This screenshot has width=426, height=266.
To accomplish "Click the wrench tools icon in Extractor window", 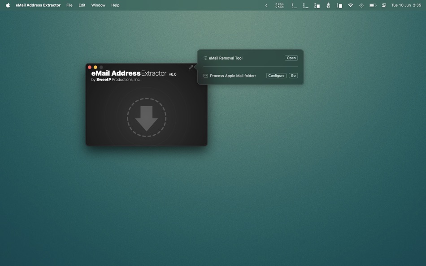I will (x=191, y=67).
